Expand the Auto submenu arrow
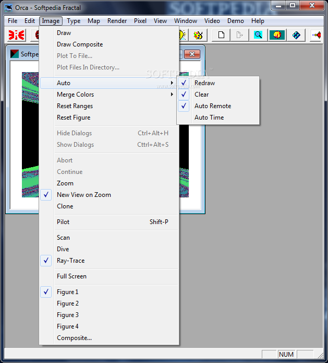This screenshot has width=328, height=363. coord(172,83)
